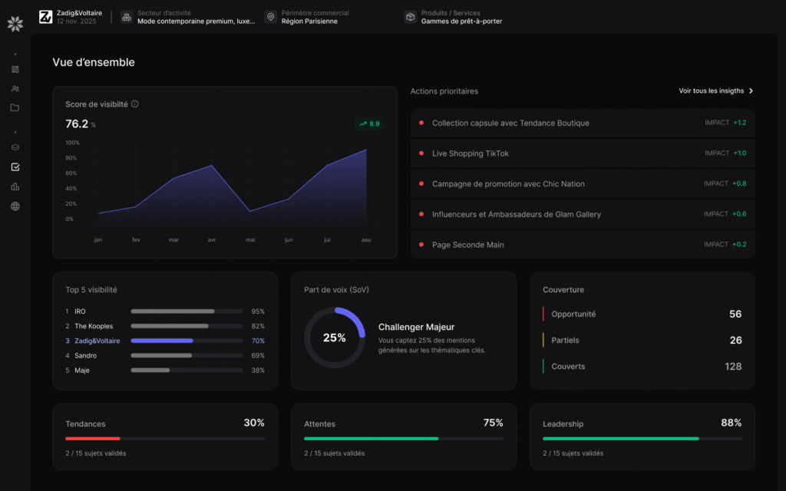
Task: Open the dashboard grid icon in sidebar
Action: coord(15,69)
